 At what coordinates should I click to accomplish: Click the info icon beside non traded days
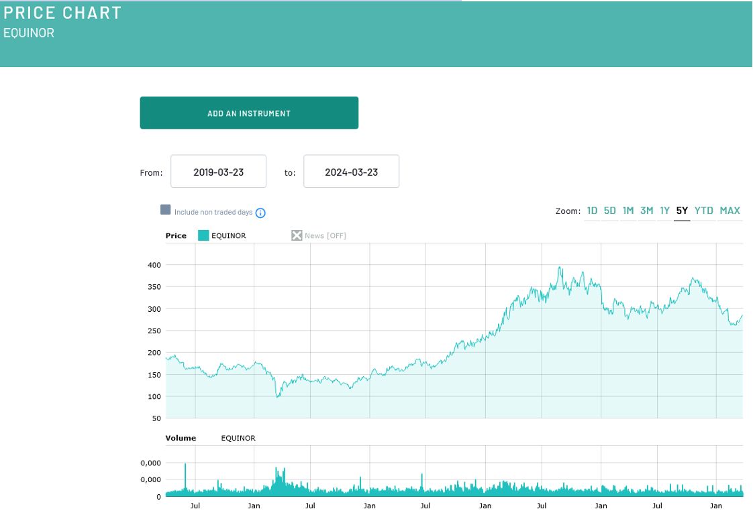pos(260,213)
